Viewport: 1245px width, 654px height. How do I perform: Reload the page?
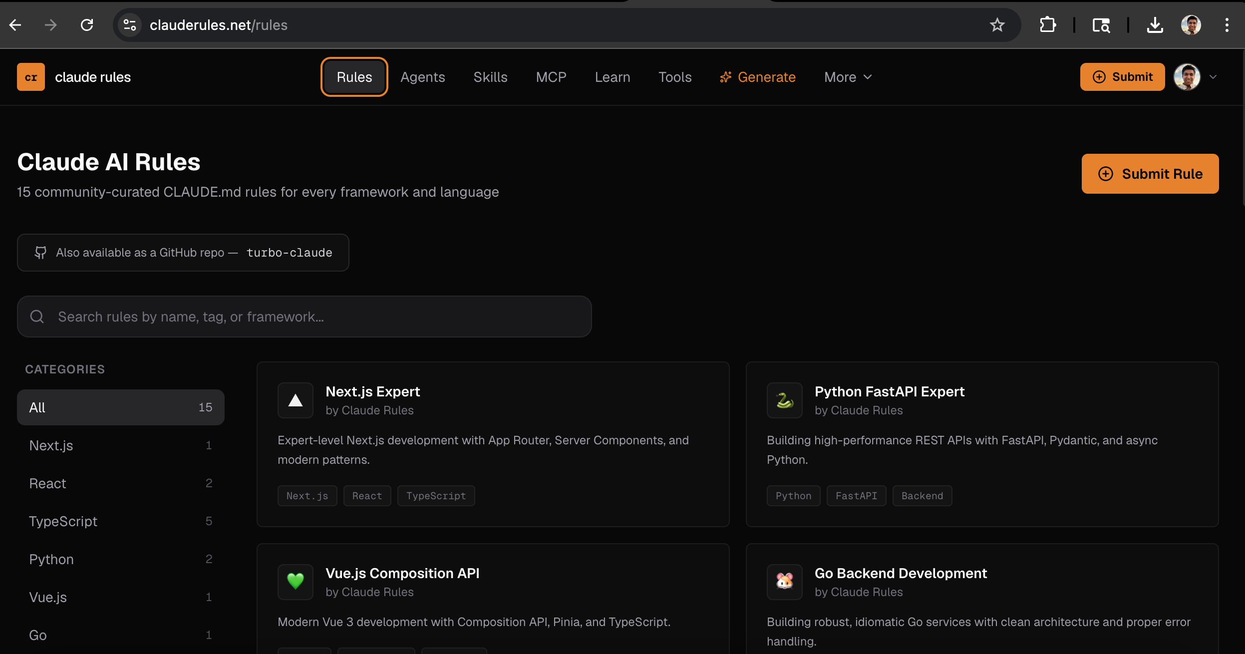click(87, 25)
